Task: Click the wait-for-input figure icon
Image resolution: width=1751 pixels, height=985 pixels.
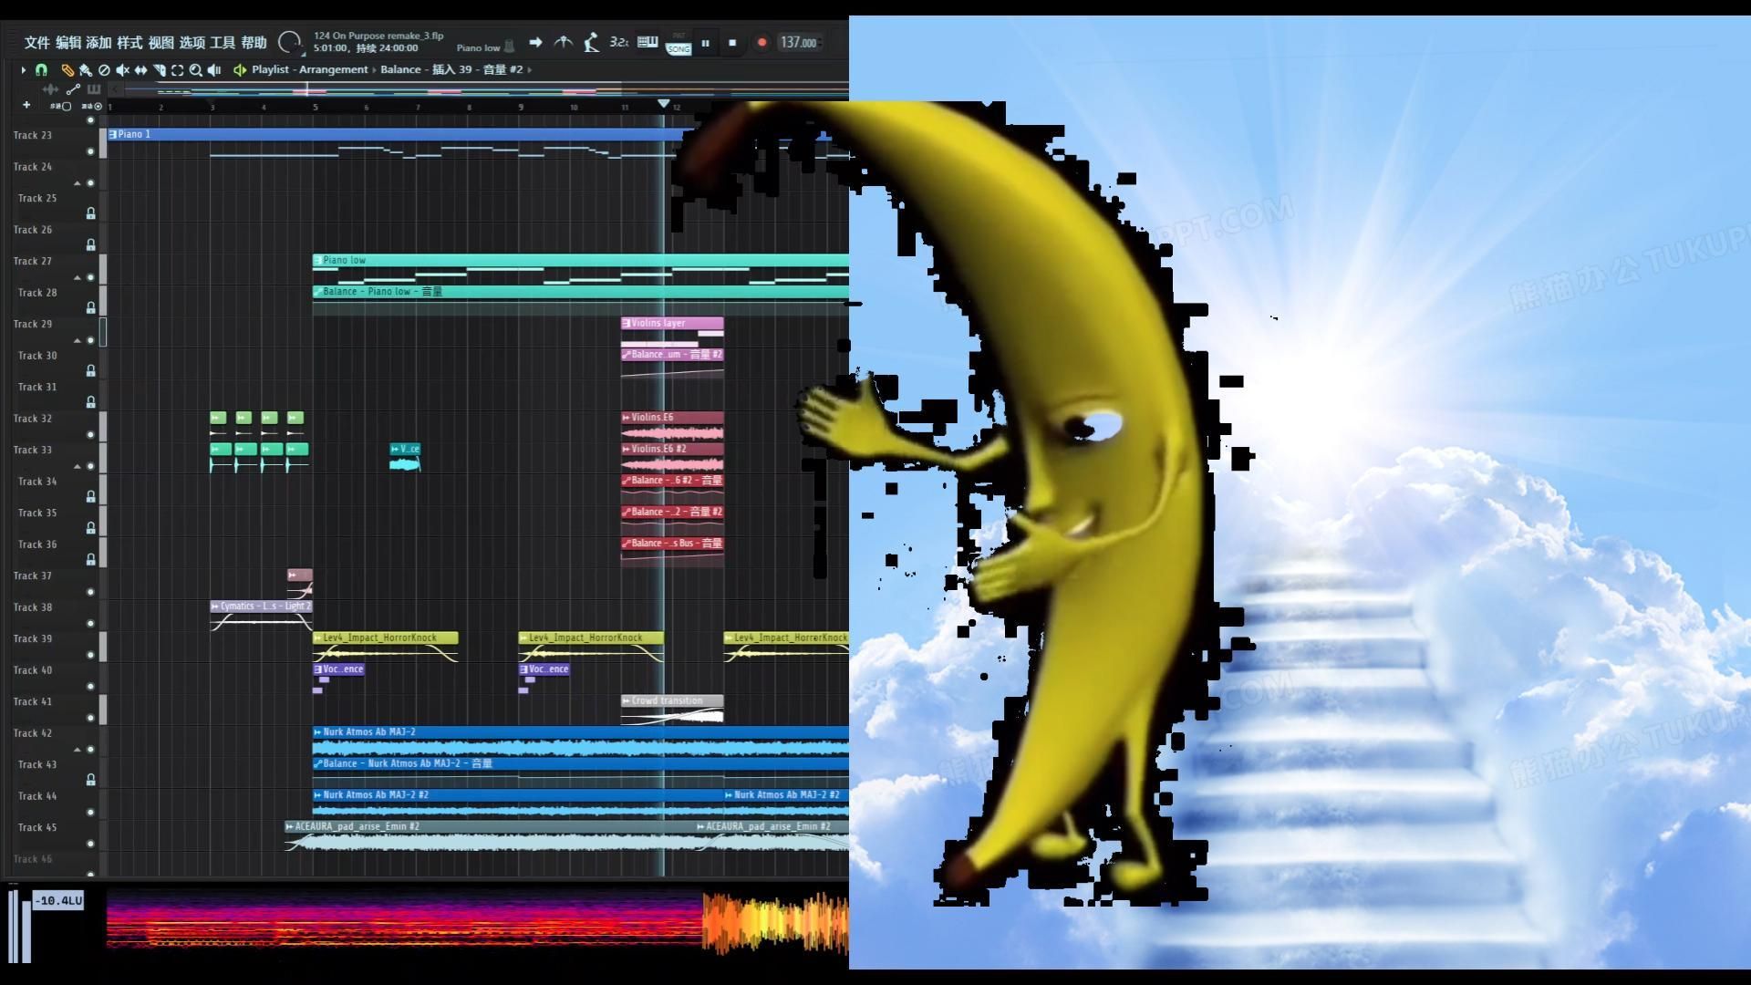Action: [x=591, y=42]
